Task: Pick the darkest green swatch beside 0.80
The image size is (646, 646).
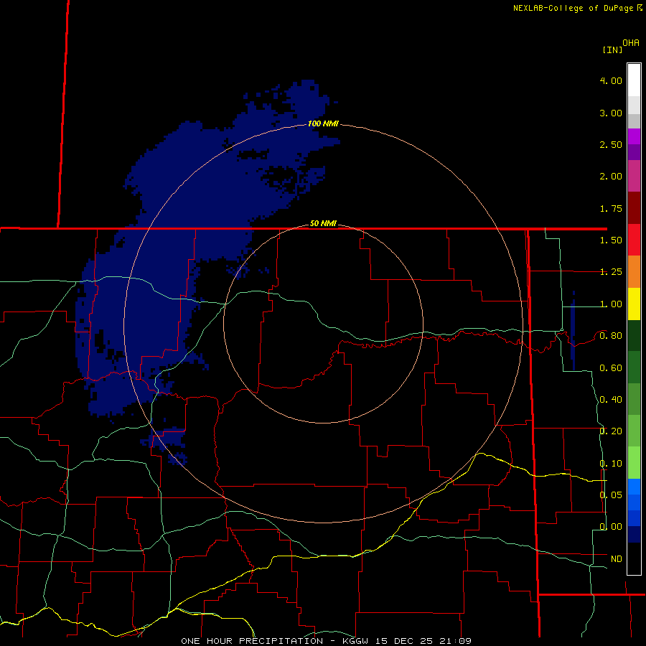Action: pyautogui.click(x=634, y=335)
